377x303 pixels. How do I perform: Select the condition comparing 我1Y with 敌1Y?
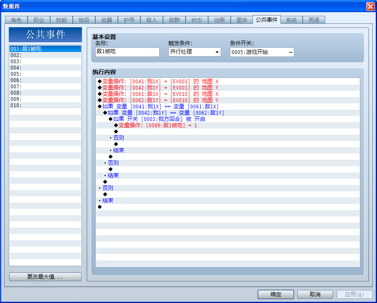click(x=228, y=113)
